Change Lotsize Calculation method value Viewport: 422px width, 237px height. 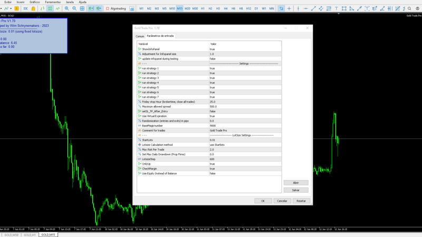pos(245,145)
